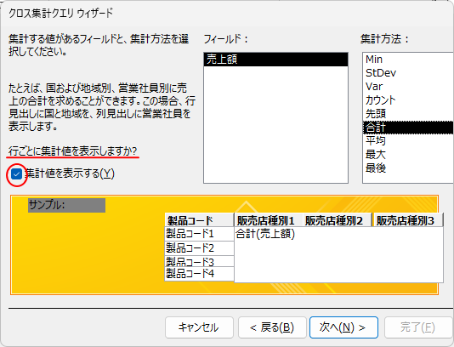Click the 製品コード1 row in sample
The width and height of the screenshot is (454, 347).
pos(199,234)
